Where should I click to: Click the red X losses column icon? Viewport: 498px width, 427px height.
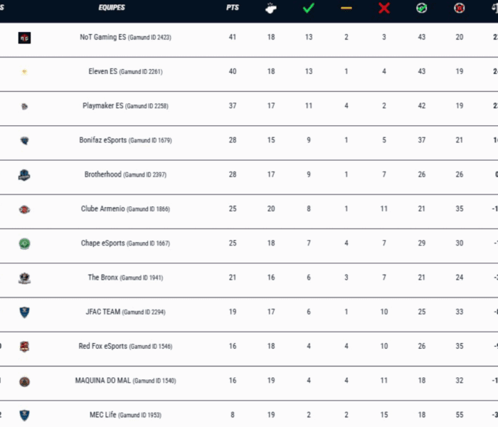[x=384, y=8]
